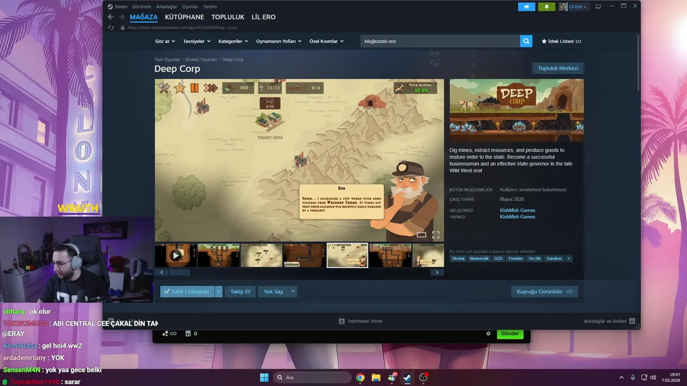Click the Takip Et button
This screenshot has height=386, width=687.
tap(240, 292)
